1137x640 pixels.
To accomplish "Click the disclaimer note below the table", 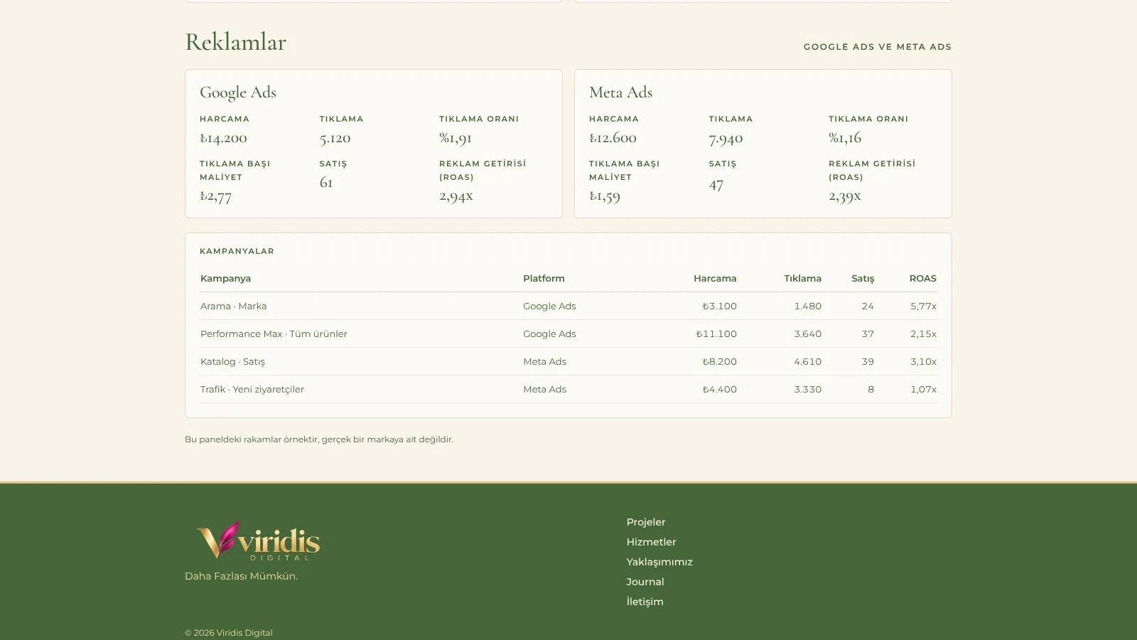I will (x=319, y=439).
